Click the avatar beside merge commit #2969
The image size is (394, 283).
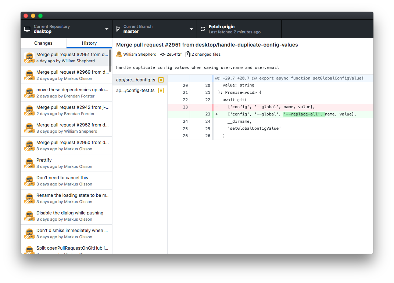[x=29, y=75]
